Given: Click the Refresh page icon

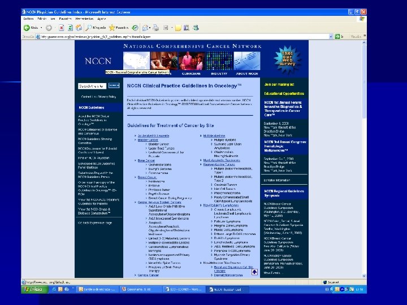Looking at the screenshot, I should pos(70,28).
